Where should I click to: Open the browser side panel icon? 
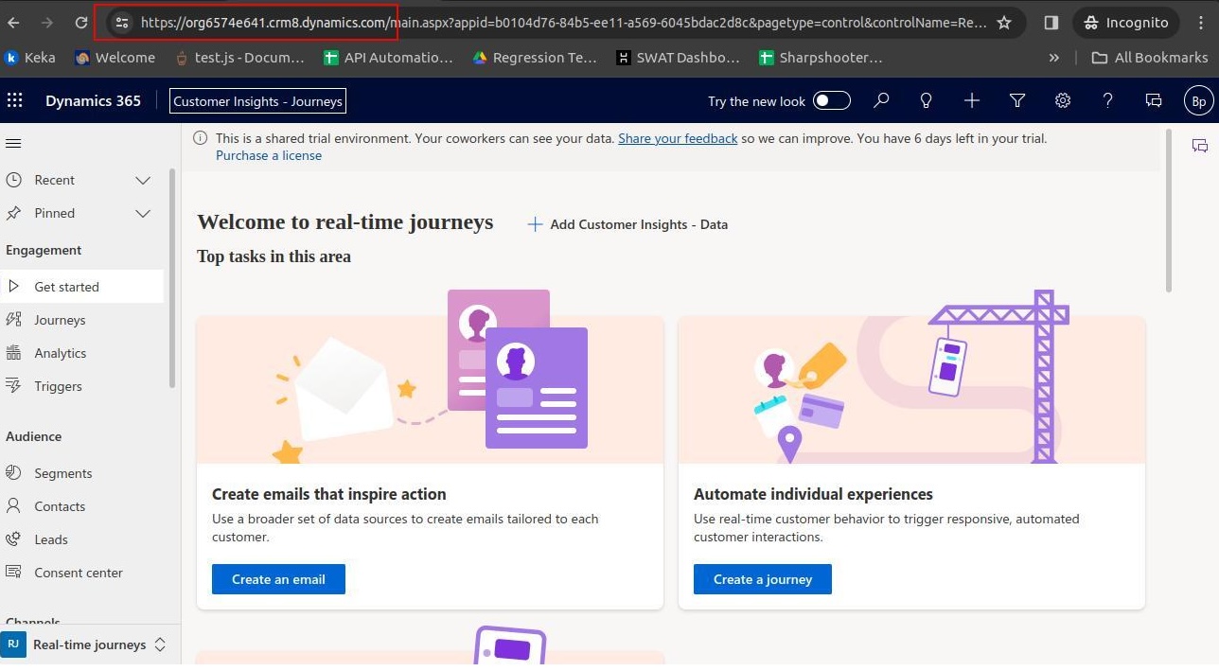point(1051,23)
